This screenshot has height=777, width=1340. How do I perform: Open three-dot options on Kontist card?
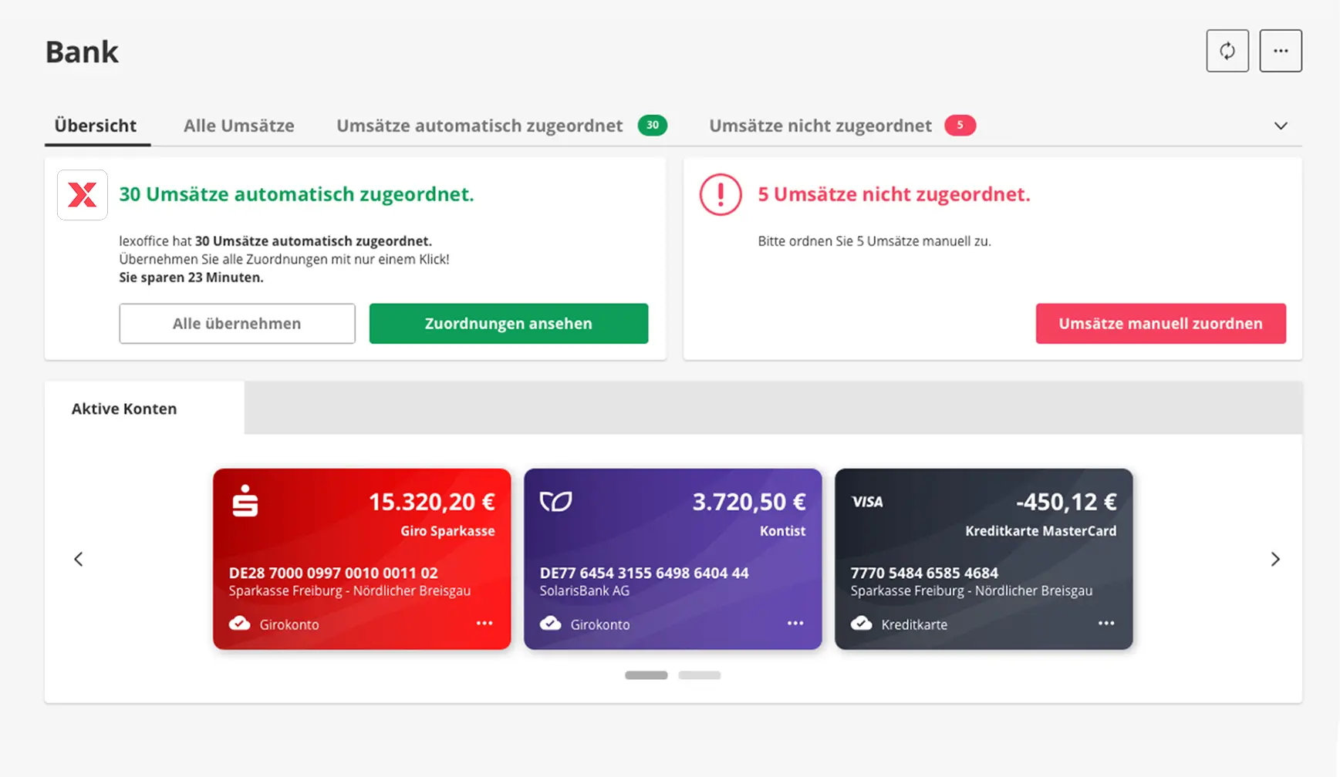795,623
